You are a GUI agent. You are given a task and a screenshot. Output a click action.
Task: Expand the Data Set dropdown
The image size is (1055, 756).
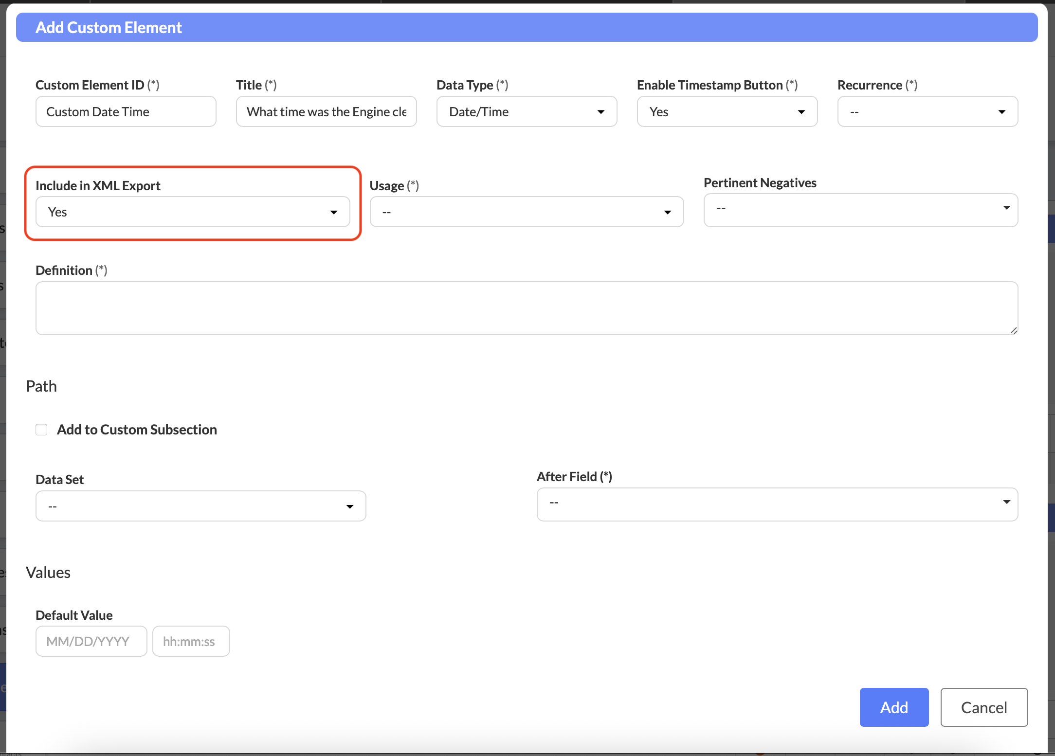tap(200, 506)
